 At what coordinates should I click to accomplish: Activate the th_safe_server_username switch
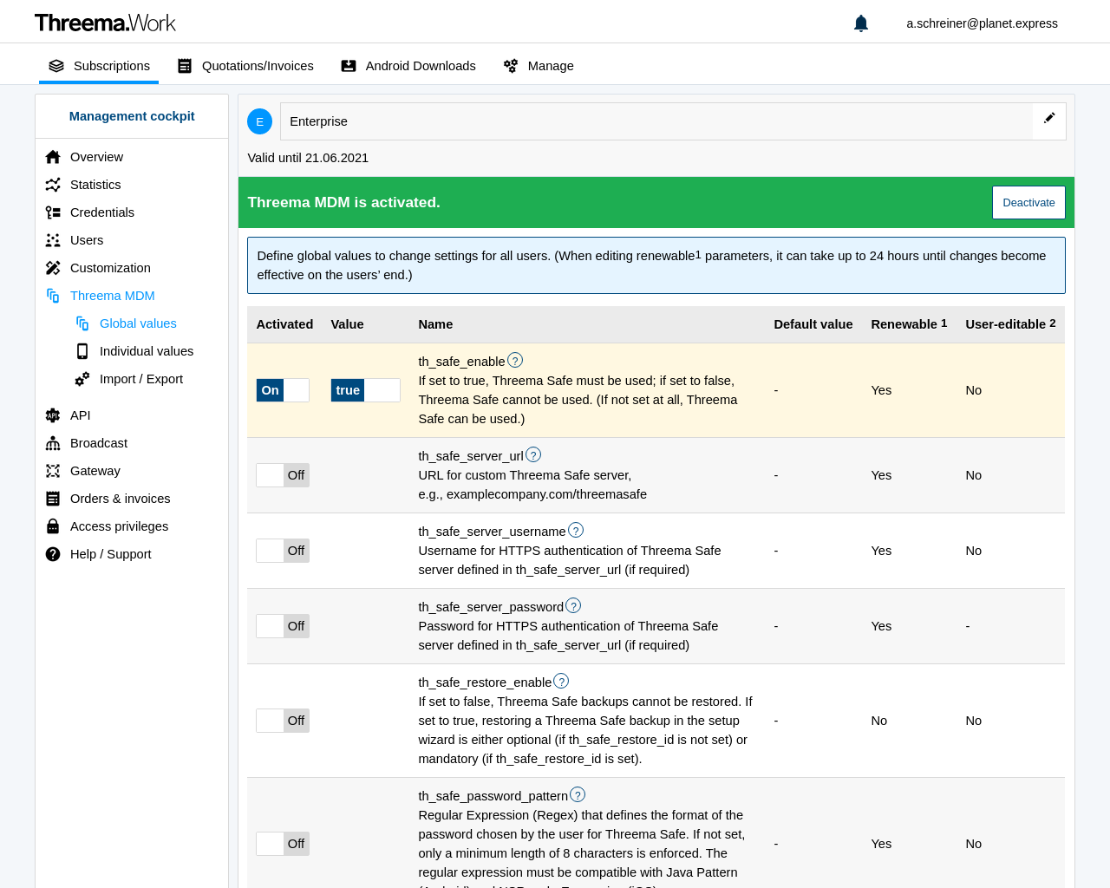(x=283, y=551)
